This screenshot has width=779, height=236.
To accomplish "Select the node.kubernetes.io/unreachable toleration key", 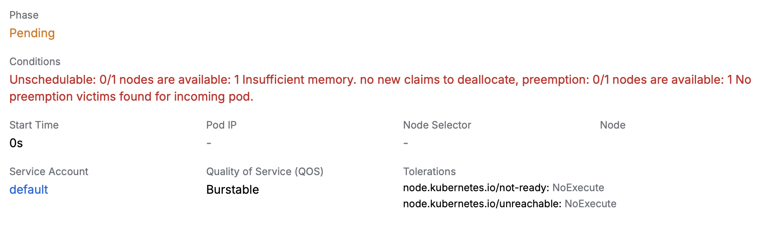I will pyautogui.click(x=482, y=204).
